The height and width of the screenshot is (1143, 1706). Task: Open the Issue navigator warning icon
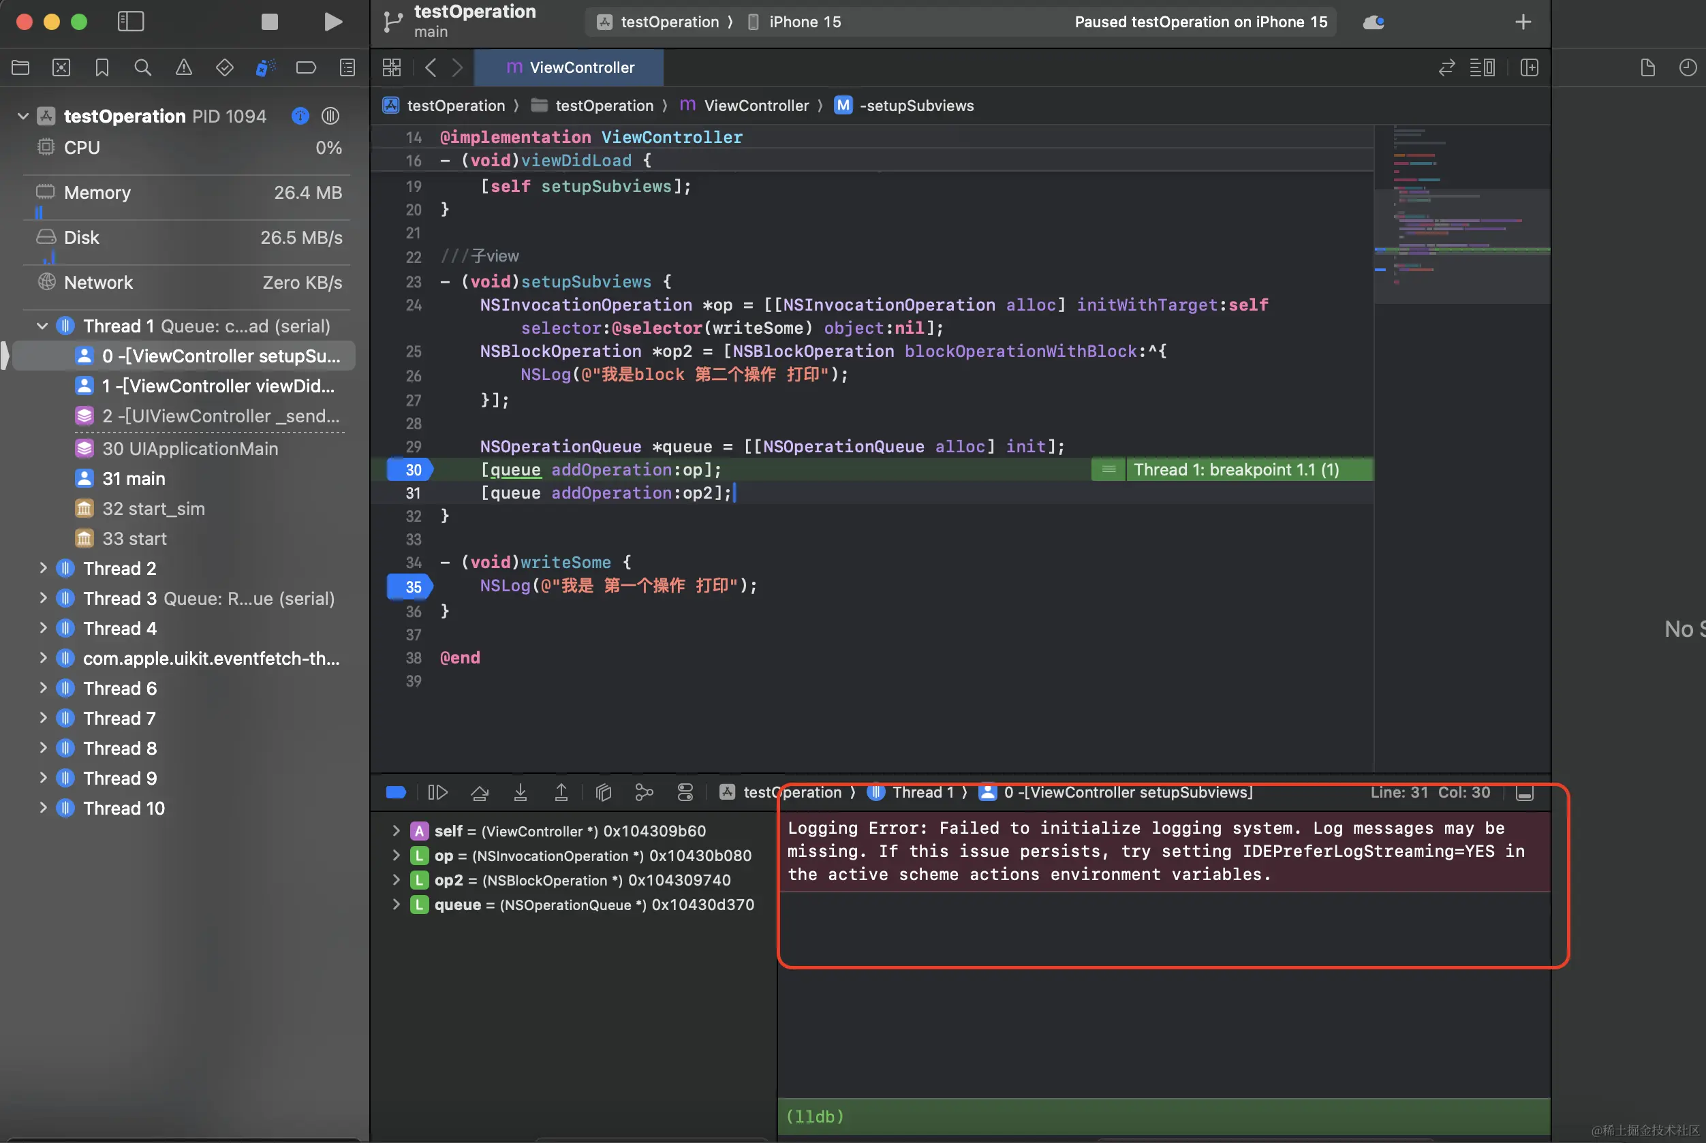pos(184,68)
